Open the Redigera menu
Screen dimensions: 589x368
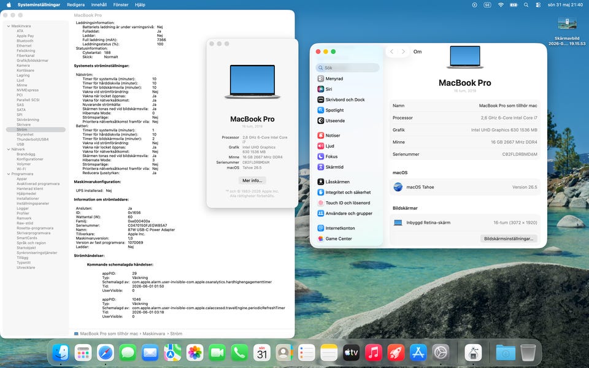[75, 5]
